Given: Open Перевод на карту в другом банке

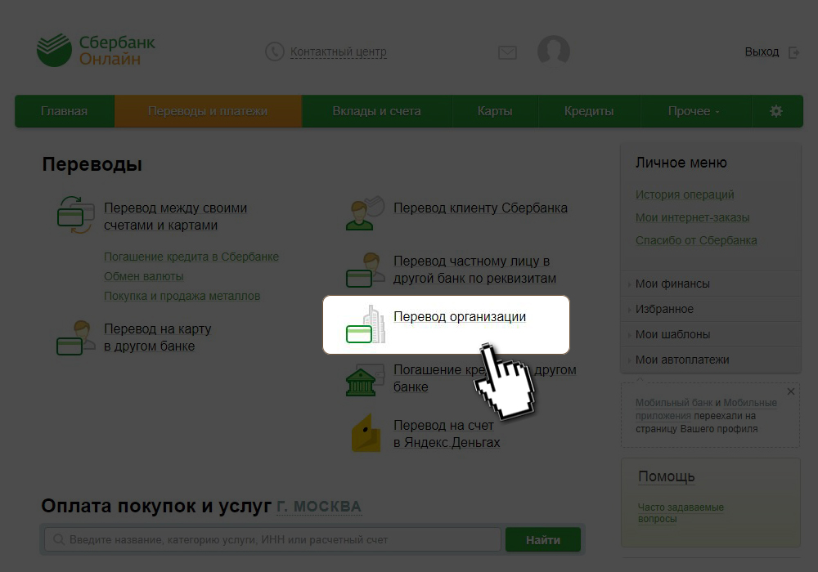Looking at the screenshot, I should click(158, 337).
